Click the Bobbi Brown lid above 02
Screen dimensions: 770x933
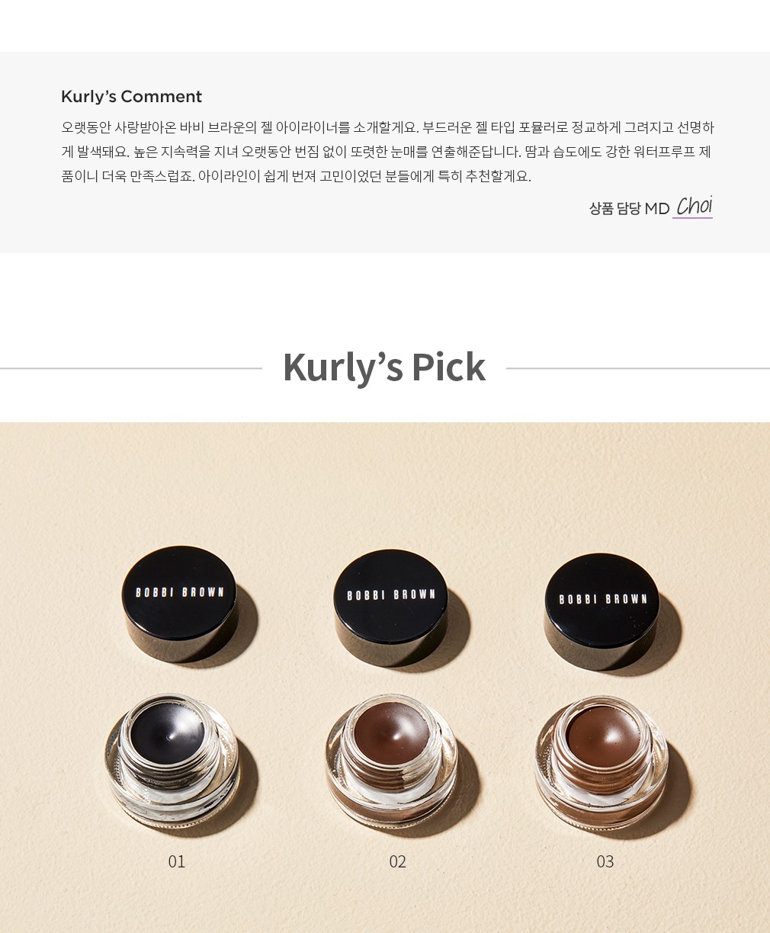[392, 597]
